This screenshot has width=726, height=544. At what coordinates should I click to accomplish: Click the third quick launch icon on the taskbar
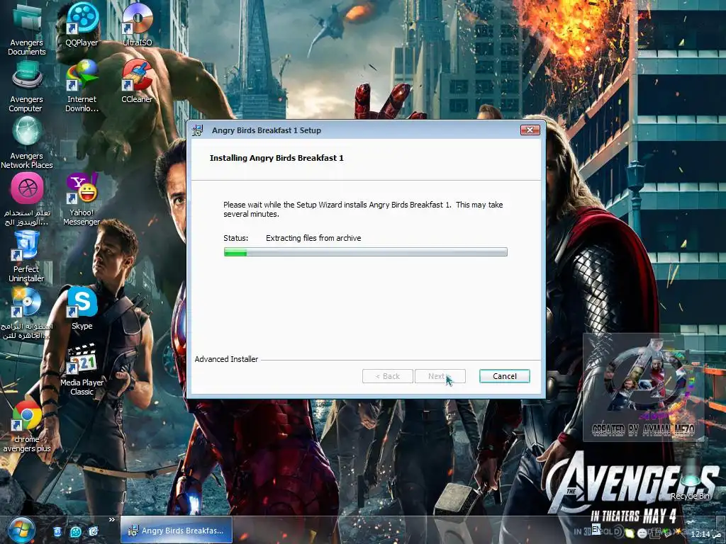pos(94,531)
